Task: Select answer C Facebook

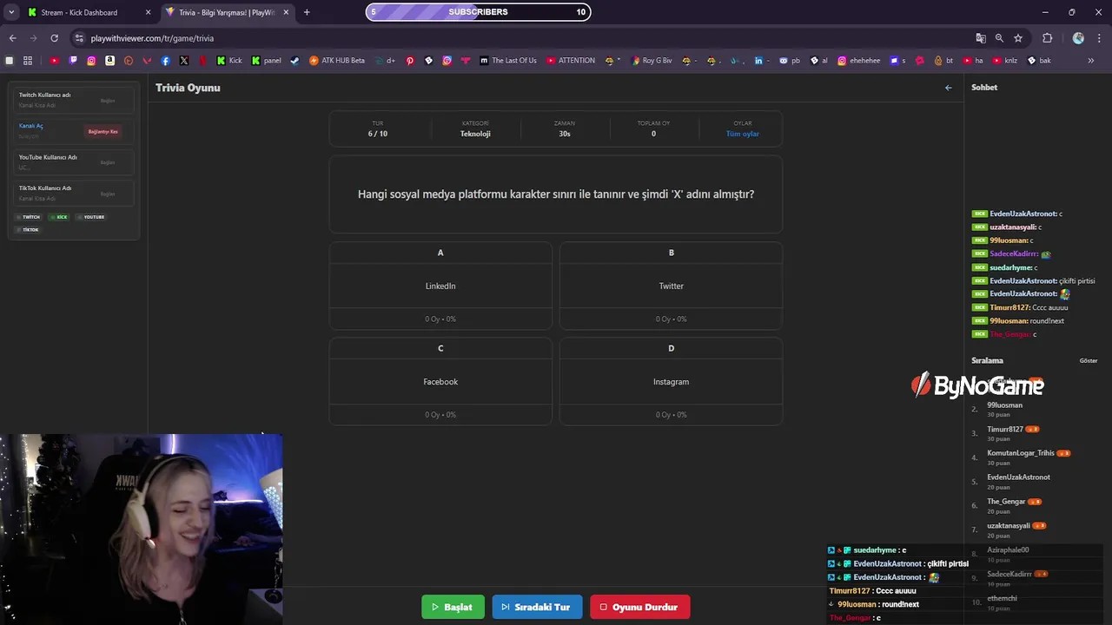Action: (440, 382)
